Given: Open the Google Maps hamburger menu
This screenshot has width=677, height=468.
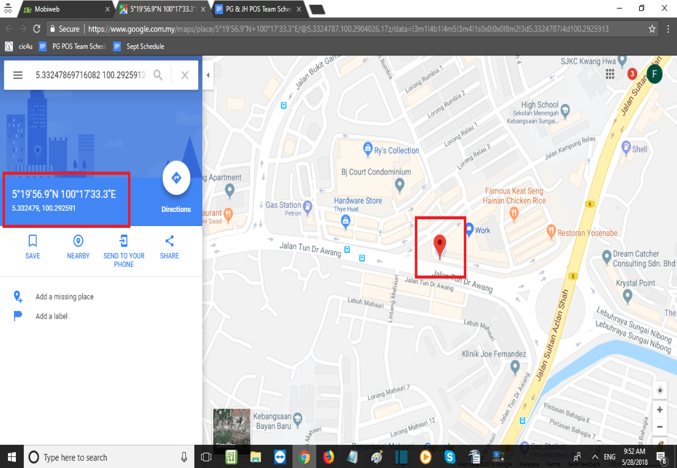Looking at the screenshot, I should 18,75.
